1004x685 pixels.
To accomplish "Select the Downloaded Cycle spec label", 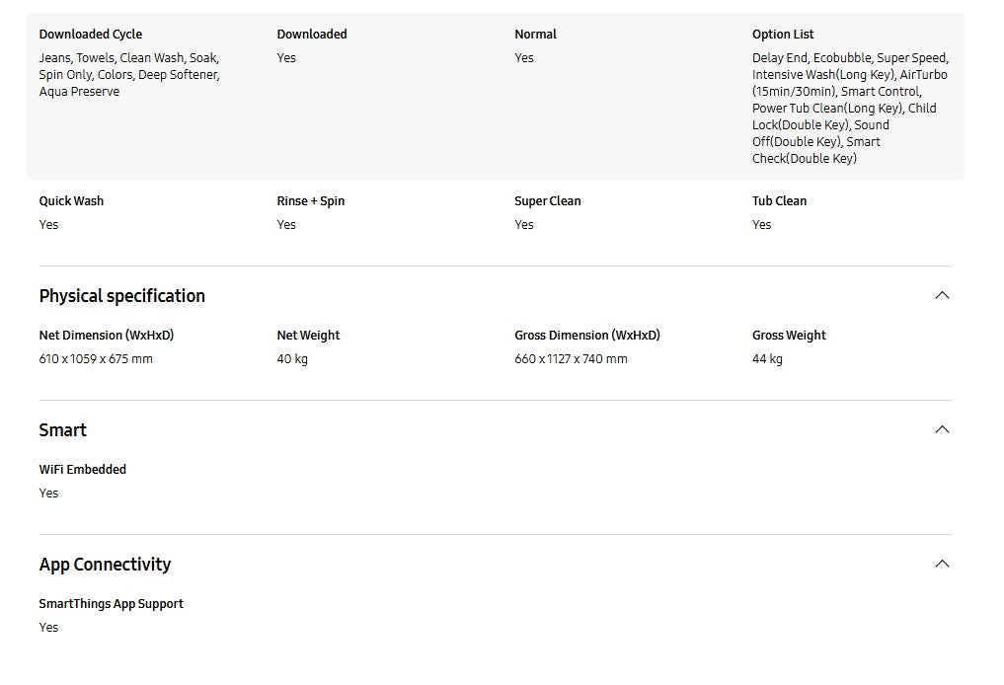I will 91,35.
